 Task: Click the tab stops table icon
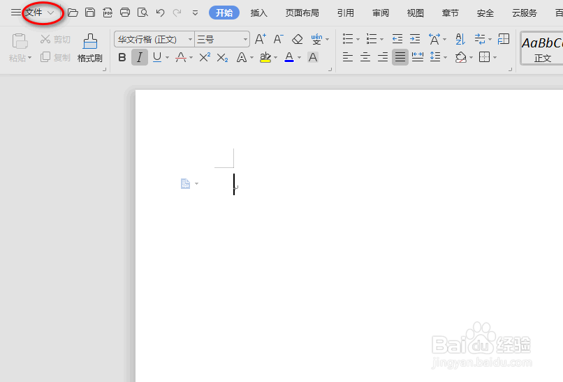pyautogui.click(x=504, y=39)
